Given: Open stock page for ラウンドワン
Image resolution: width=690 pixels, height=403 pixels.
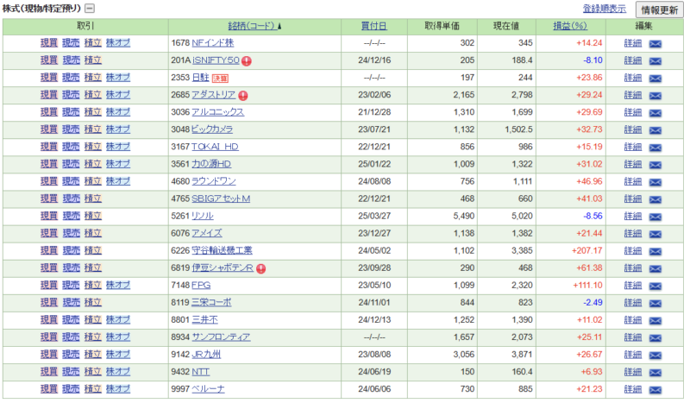Looking at the screenshot, I should click(x=213, y=181).
